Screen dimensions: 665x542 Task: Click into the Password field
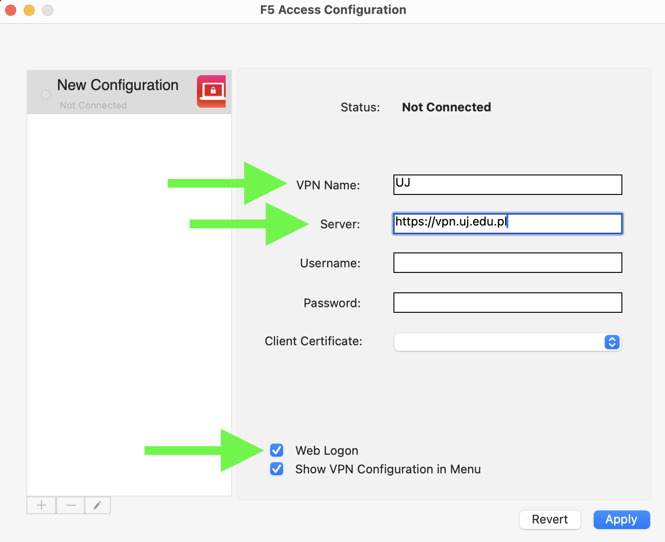click(x=507, y=303)
